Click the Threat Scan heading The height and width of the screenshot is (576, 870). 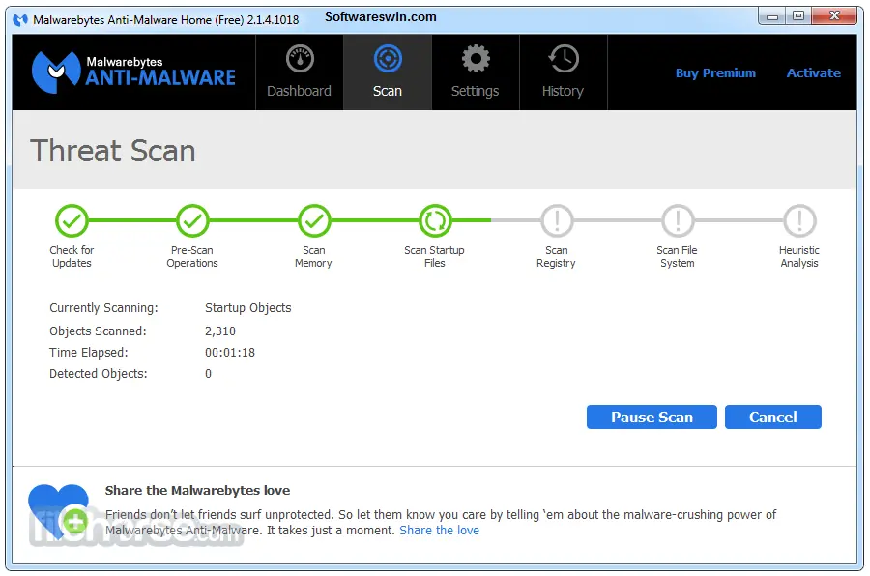click(113, 151)
